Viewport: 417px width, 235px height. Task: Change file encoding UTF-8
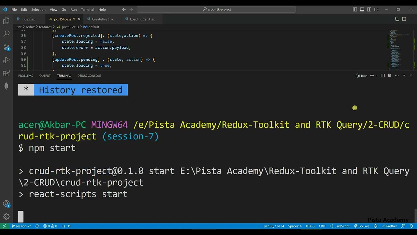(310, 226)
